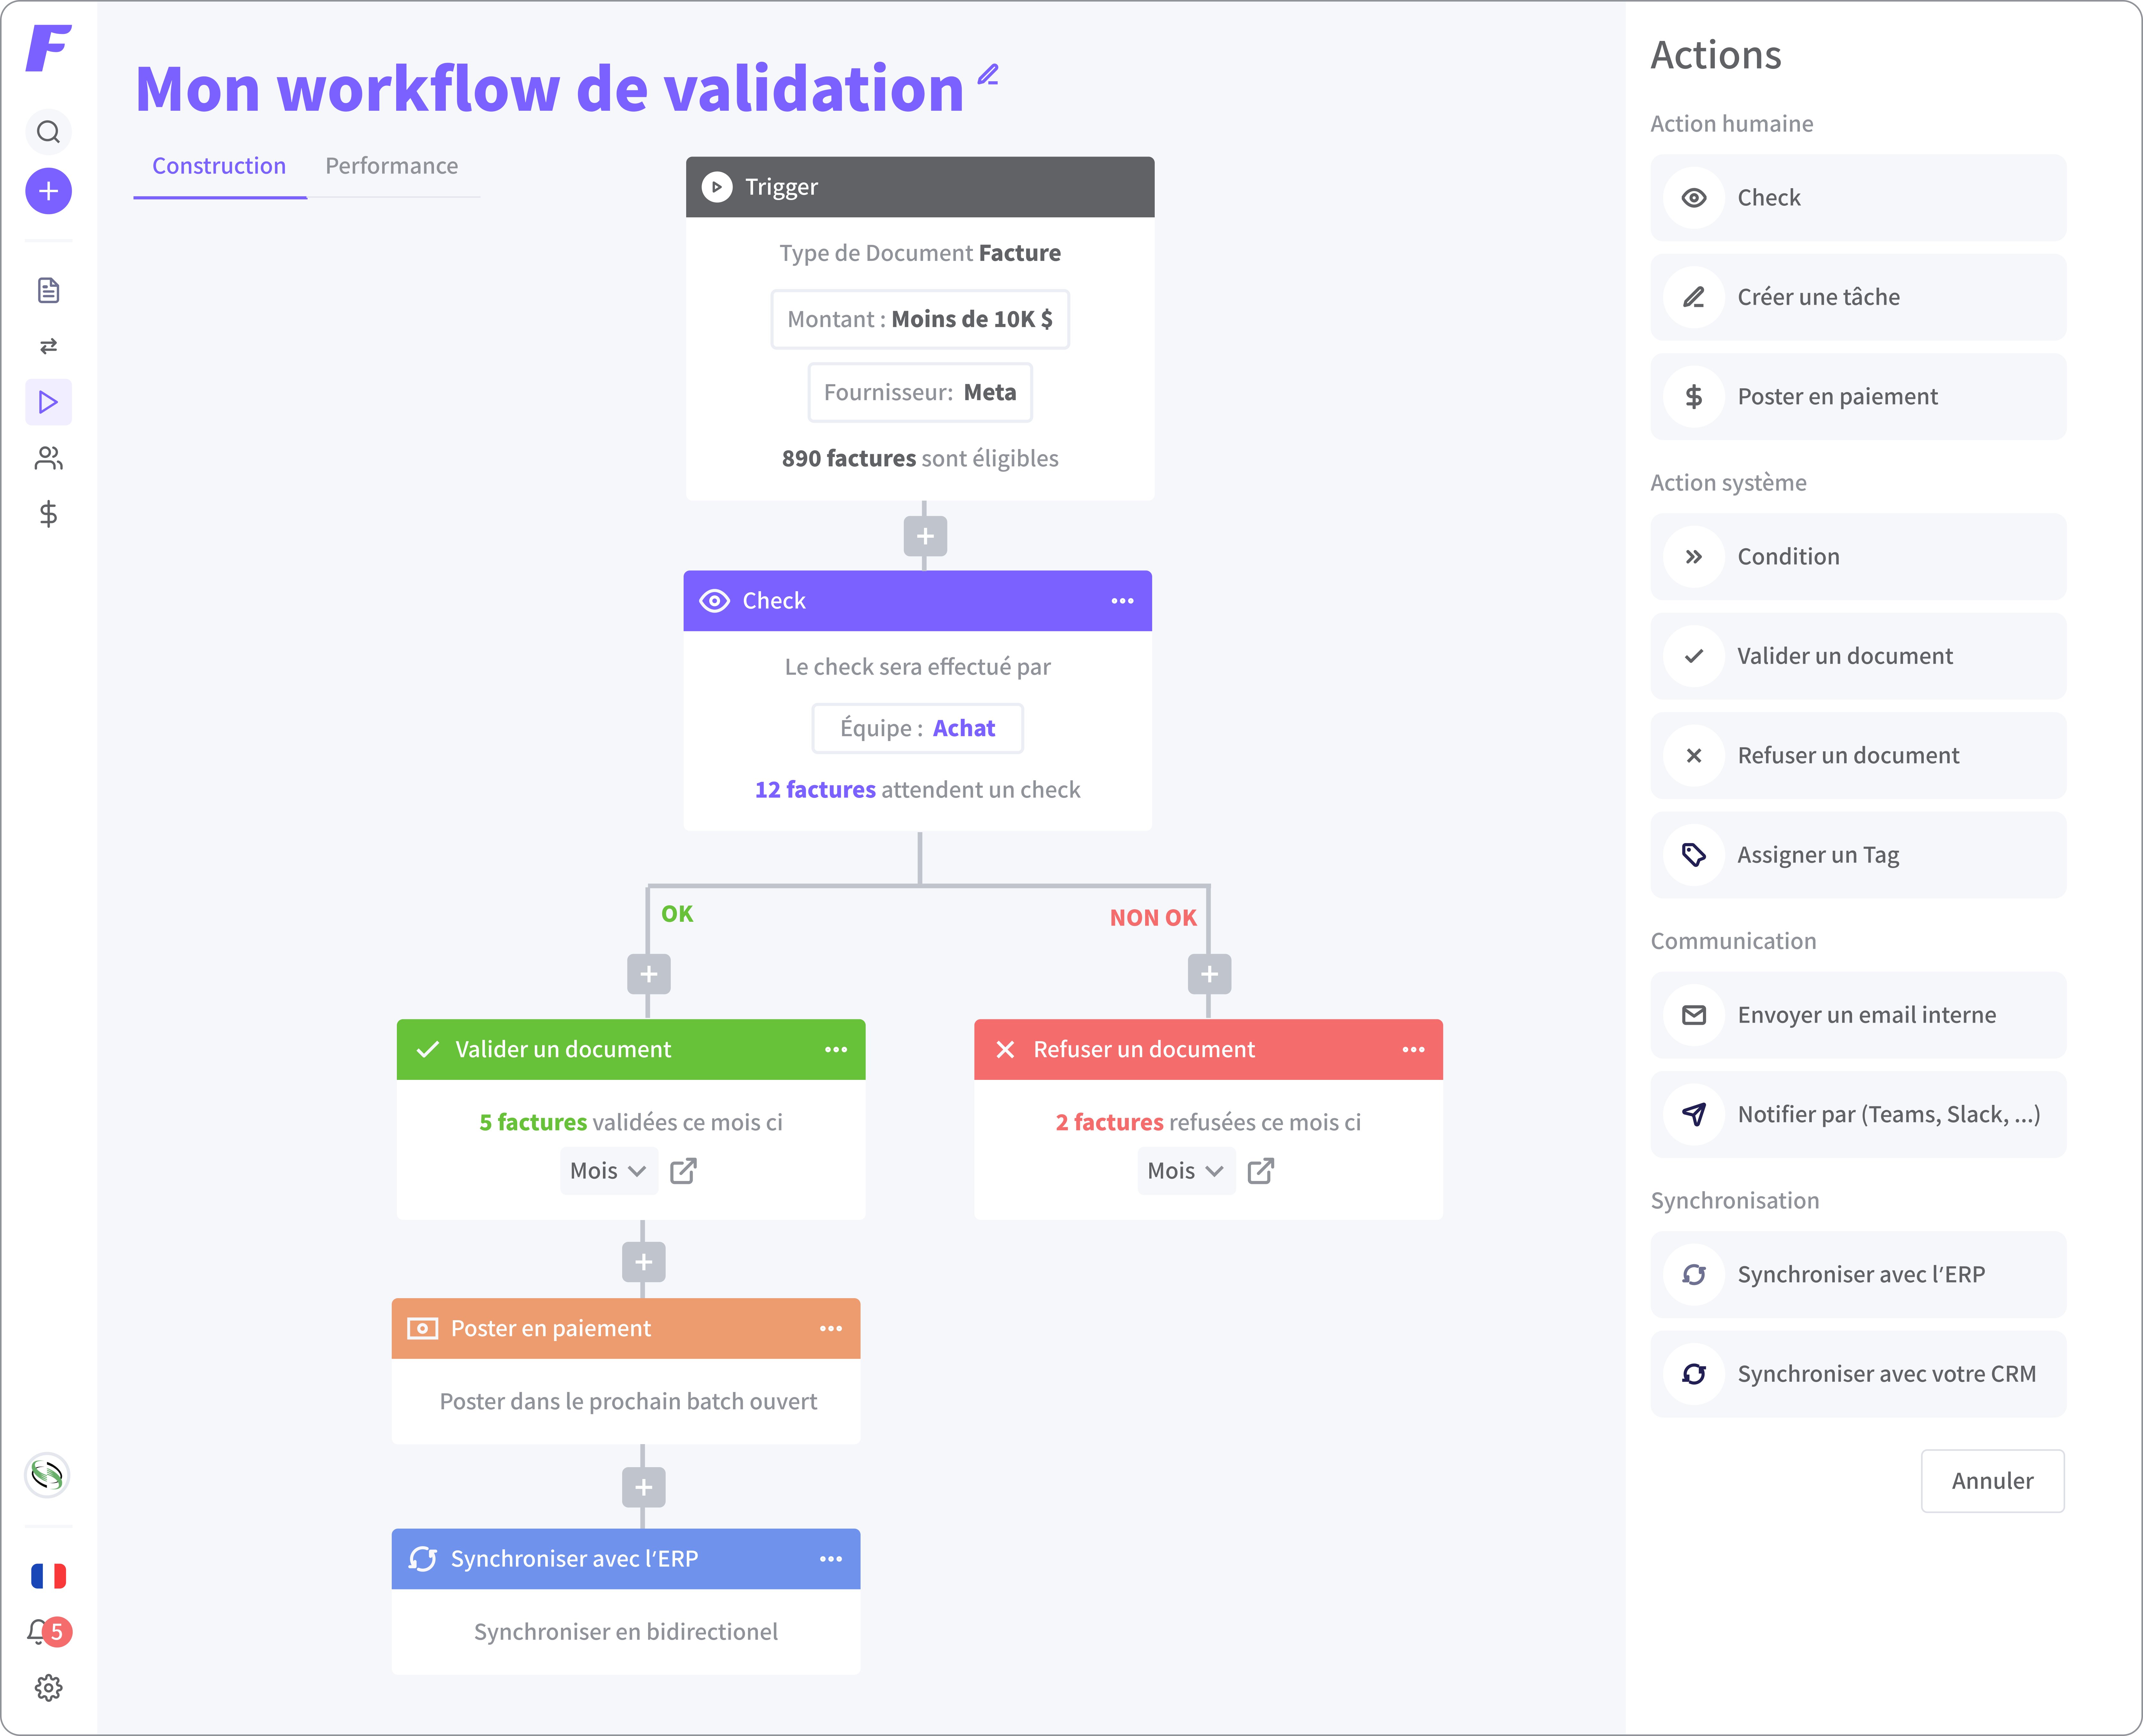Click the search icon in the sidebar
The height and width of the screenshot is (1736, 2143).
coord(48,132)
